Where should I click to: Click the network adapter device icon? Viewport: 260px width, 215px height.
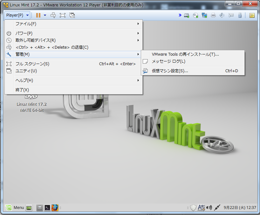[x=204, y=16]
